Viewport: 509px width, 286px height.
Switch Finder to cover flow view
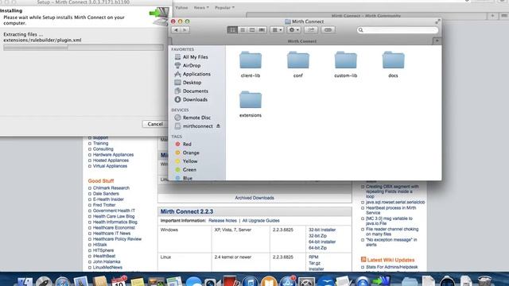pos(262,30)
